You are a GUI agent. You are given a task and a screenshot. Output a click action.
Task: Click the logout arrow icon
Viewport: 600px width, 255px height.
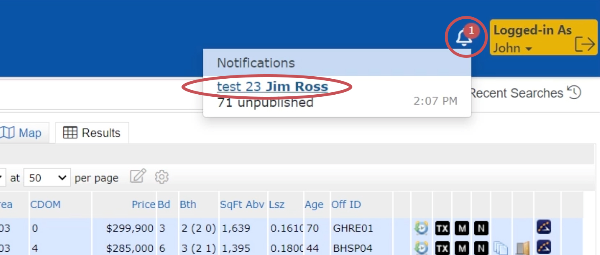click(585, 44)
